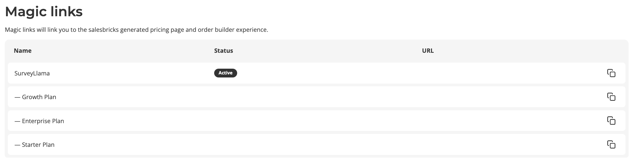The width and height of the screenshot is (634, 160).
Task: Click the Magic links page heading
Action: [44, 12]
